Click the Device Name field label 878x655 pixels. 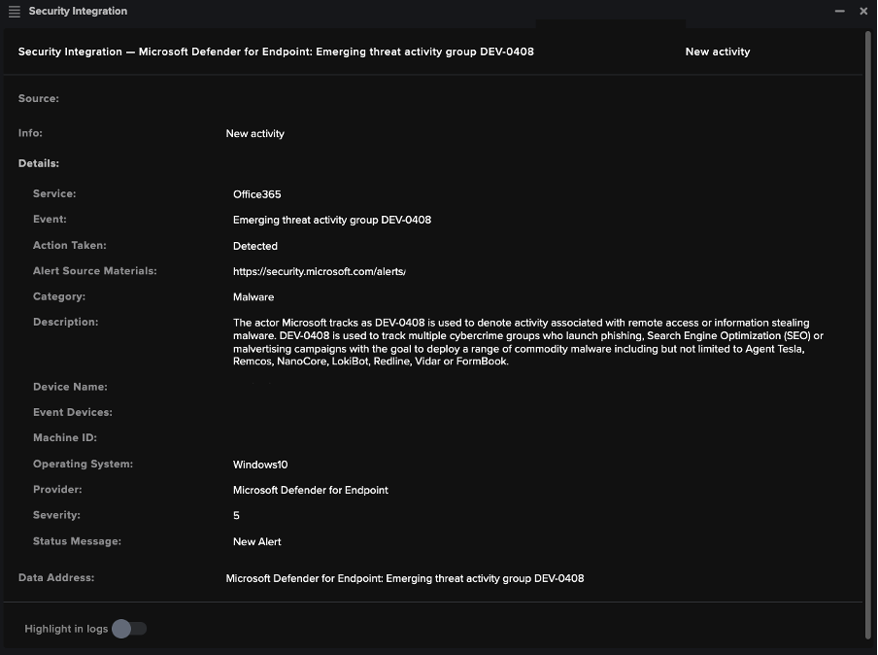(x=68, y=386)
